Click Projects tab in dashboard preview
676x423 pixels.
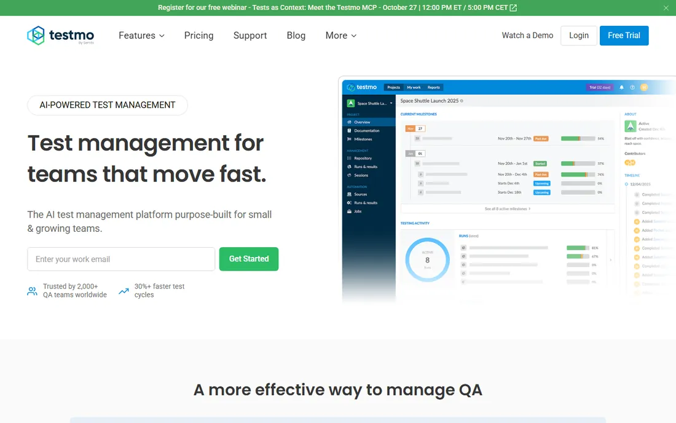click(x=393, y=87)
